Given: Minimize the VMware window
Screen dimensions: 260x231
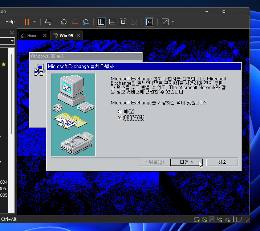Looking at the screenshot, I should [207, 11].
